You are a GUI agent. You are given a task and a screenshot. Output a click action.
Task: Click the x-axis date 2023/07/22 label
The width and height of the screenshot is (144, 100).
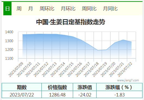(x=125, y=70)
